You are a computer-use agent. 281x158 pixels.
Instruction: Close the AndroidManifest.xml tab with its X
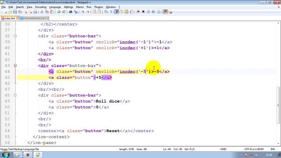(x=47, y=18)
